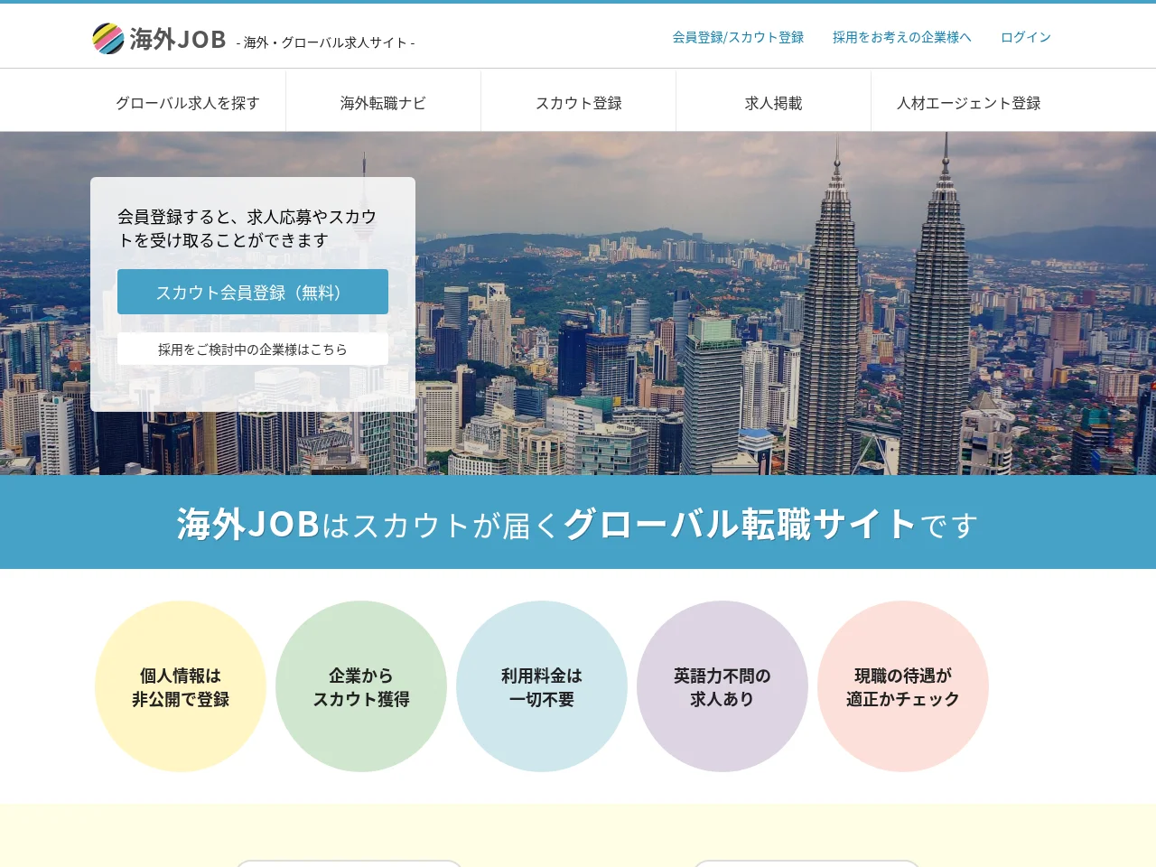
Task: Select the 海外転職ナビ menu item
Action: 383,103
